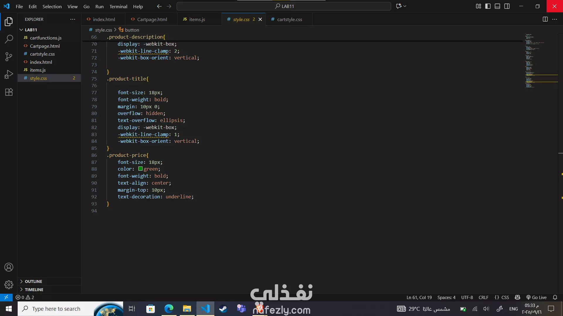Toggle secondary side bar visibility

click(507, 6)
